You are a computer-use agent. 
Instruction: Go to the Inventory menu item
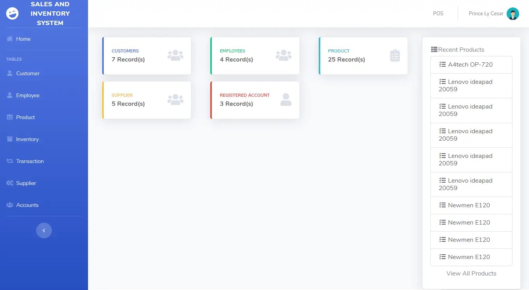point(28,139)
